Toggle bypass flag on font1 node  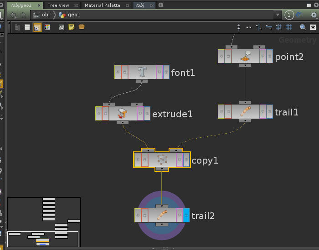118,72
